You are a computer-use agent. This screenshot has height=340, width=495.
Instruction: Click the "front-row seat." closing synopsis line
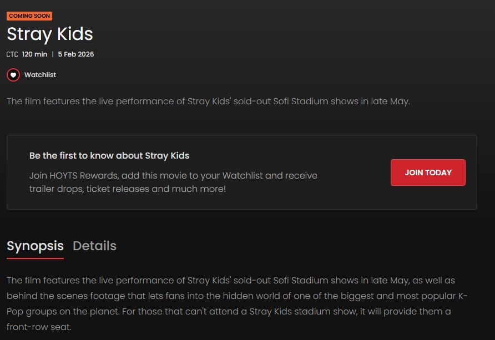pos(39,327)
